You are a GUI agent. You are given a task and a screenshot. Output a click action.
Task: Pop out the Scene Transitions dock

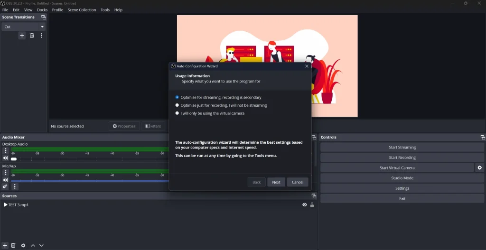pos(44,17)
